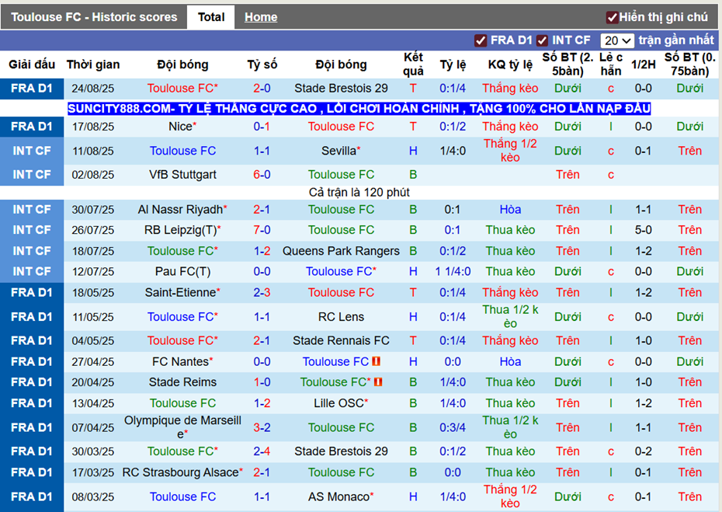Image resolution: width=722 pixels, height=512 pixels.
Task: Click half-time score 5-0 in Leipzig row
Action: coord(644,230)
